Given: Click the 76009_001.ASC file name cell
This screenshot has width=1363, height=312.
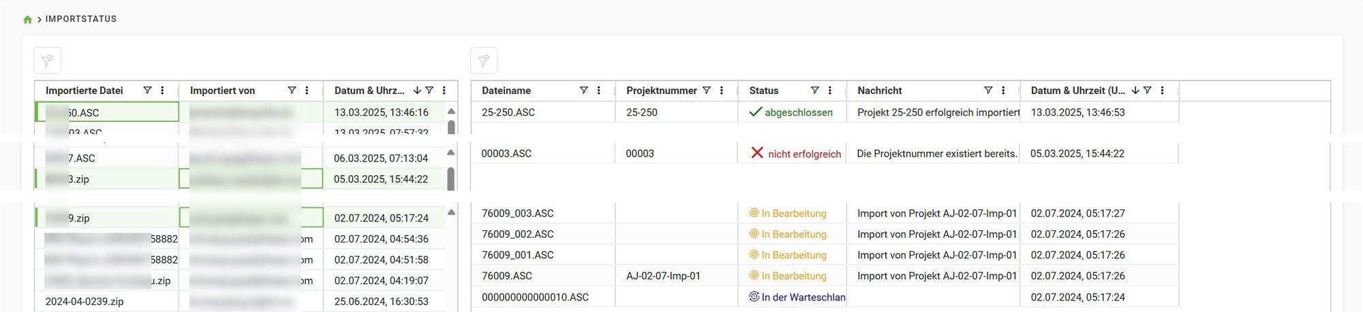Looking at the screenshot, I should pos(542,255).
